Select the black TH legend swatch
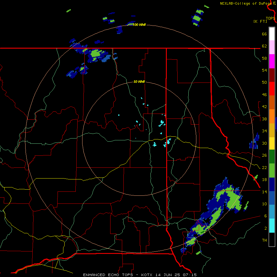This screenshot has width=277, height=277. click(272, 239)
